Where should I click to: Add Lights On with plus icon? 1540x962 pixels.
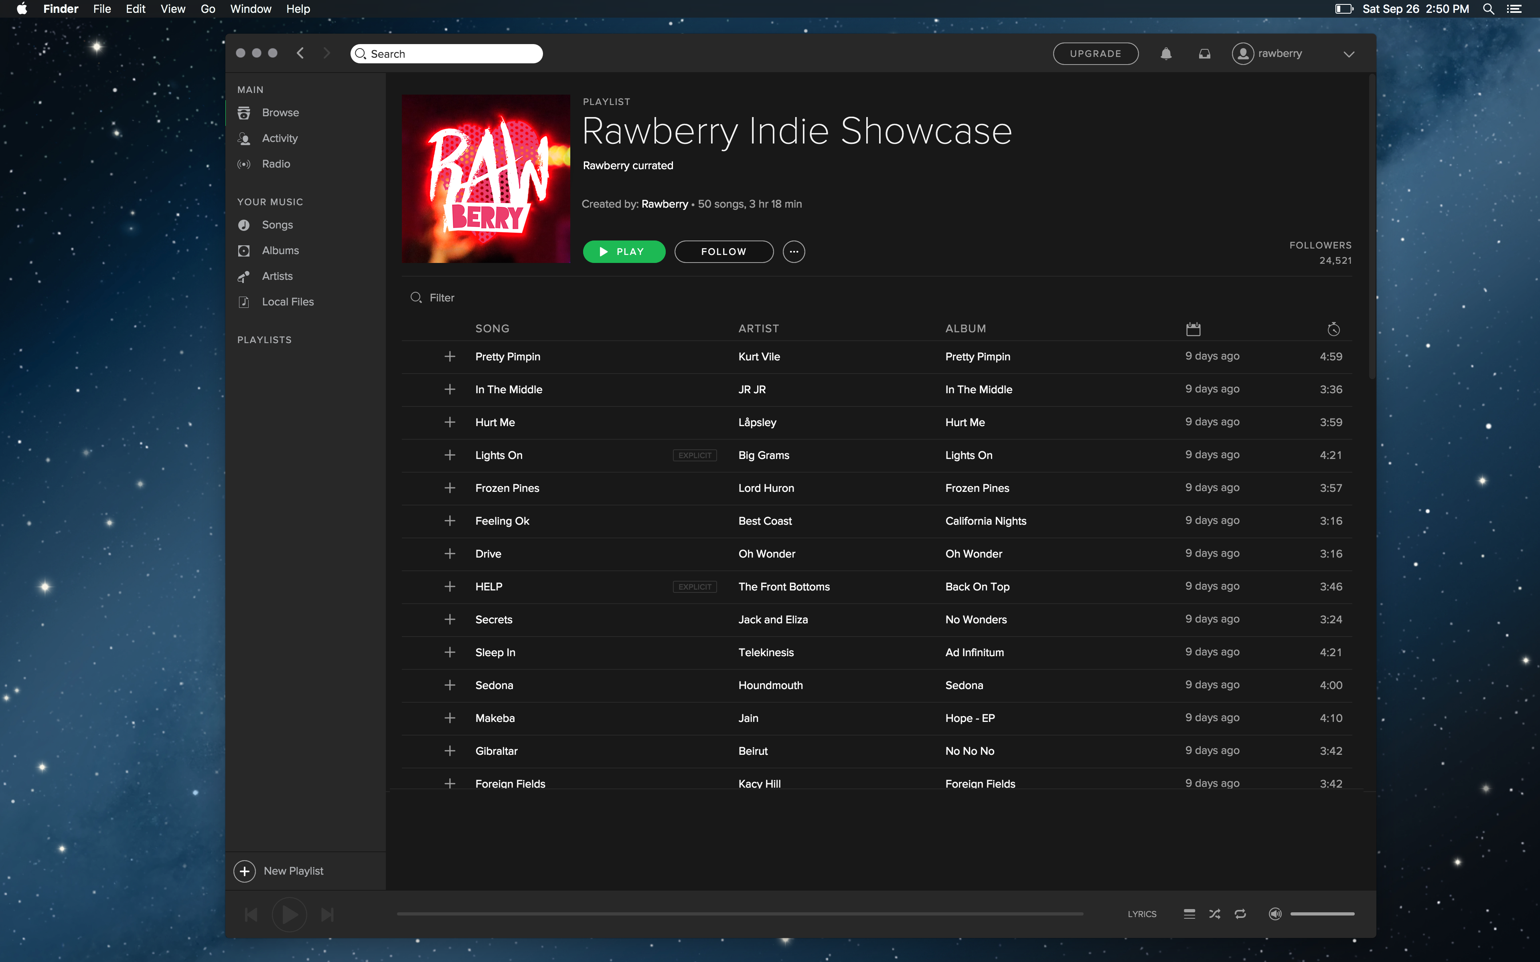pyautogui.click(x=450, y=455)
